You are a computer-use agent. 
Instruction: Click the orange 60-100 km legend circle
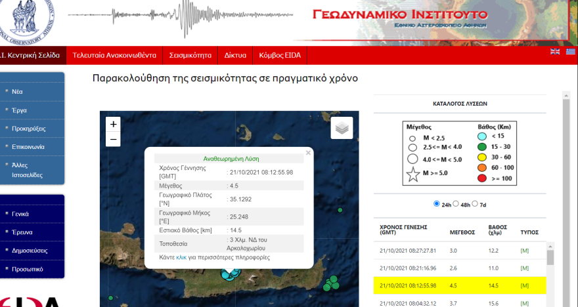[482, 168]
